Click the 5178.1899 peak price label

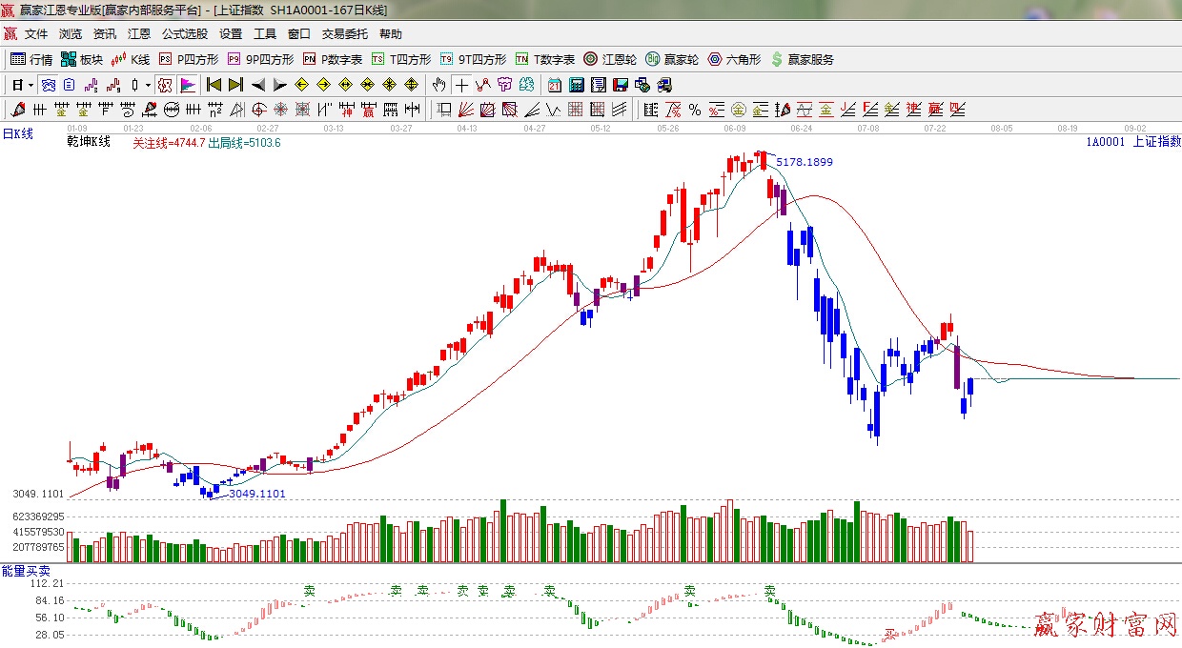(804, 162)
